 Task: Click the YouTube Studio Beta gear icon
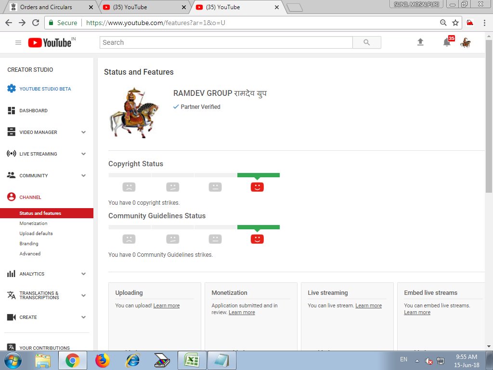12,89
